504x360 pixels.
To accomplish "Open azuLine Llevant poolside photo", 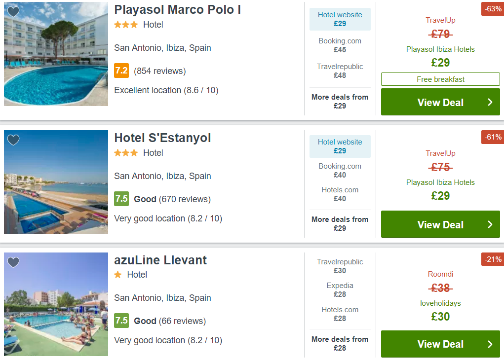I will coord(56,304).
